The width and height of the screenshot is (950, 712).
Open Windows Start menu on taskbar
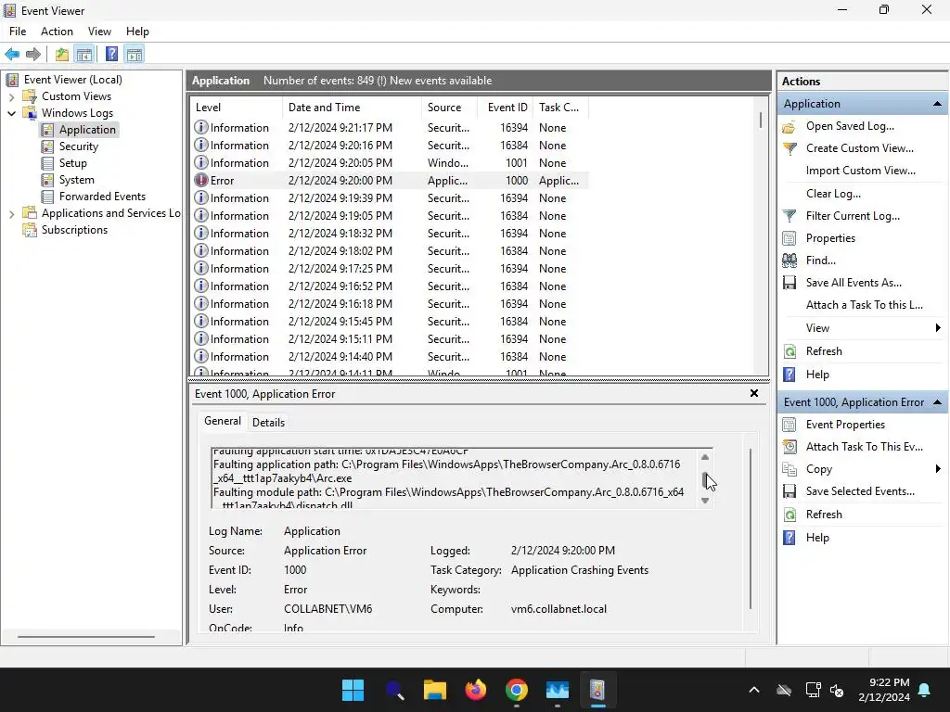[x=353, y=690]
